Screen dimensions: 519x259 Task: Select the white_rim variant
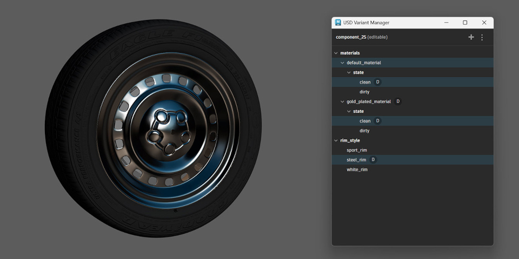pyautogui.click(x=357, y=169)
